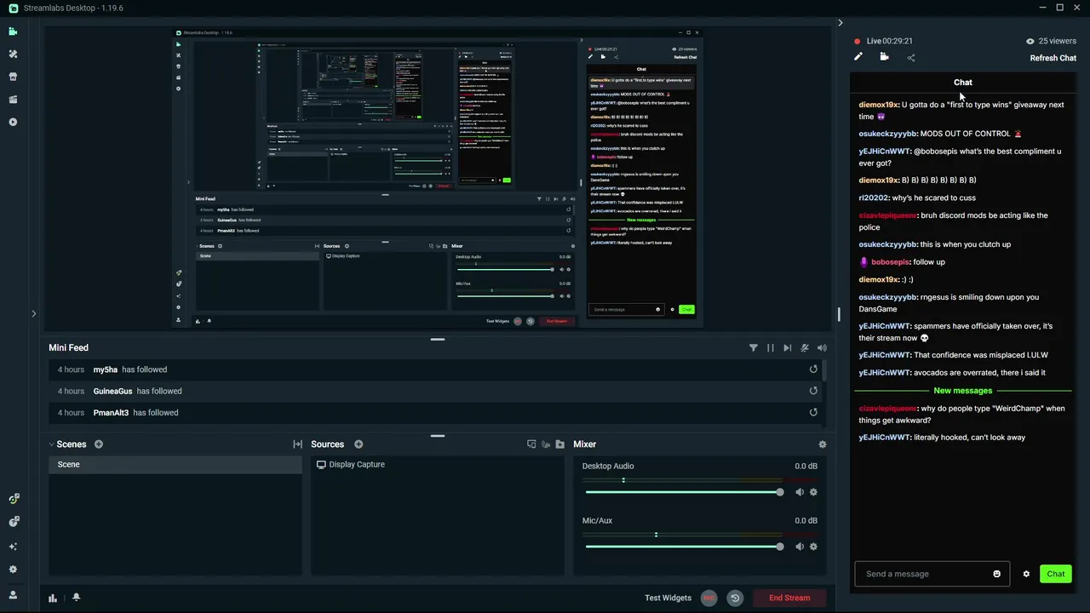
Task: Replay the my5ha follow alert
Action: click(813, 370)
